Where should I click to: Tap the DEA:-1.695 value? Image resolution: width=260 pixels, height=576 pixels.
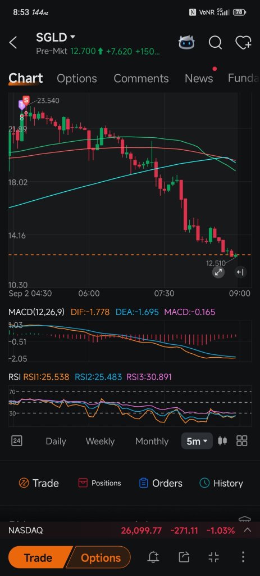[x=137, y=312]
